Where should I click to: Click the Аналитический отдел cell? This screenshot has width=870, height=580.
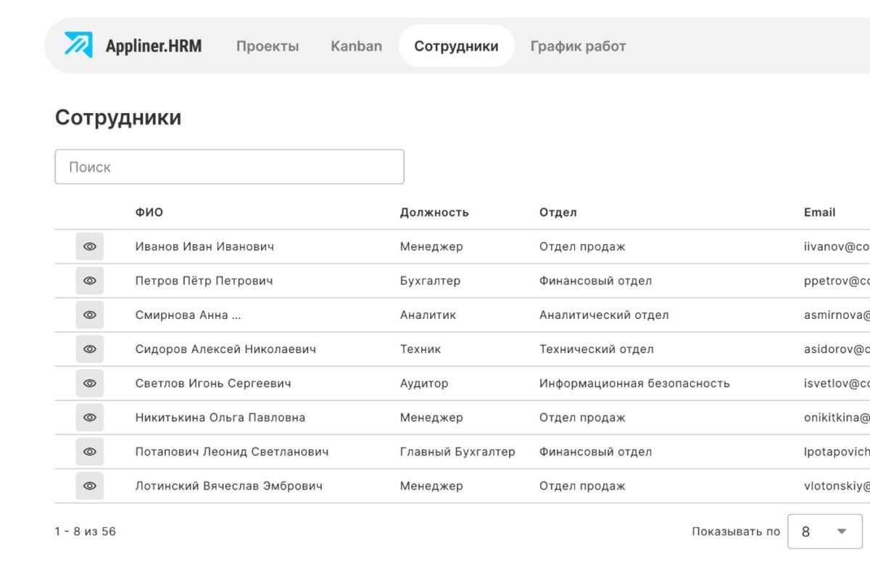604,315
